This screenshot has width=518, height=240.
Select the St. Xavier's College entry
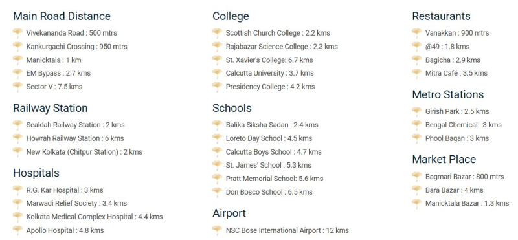(269, 60)
